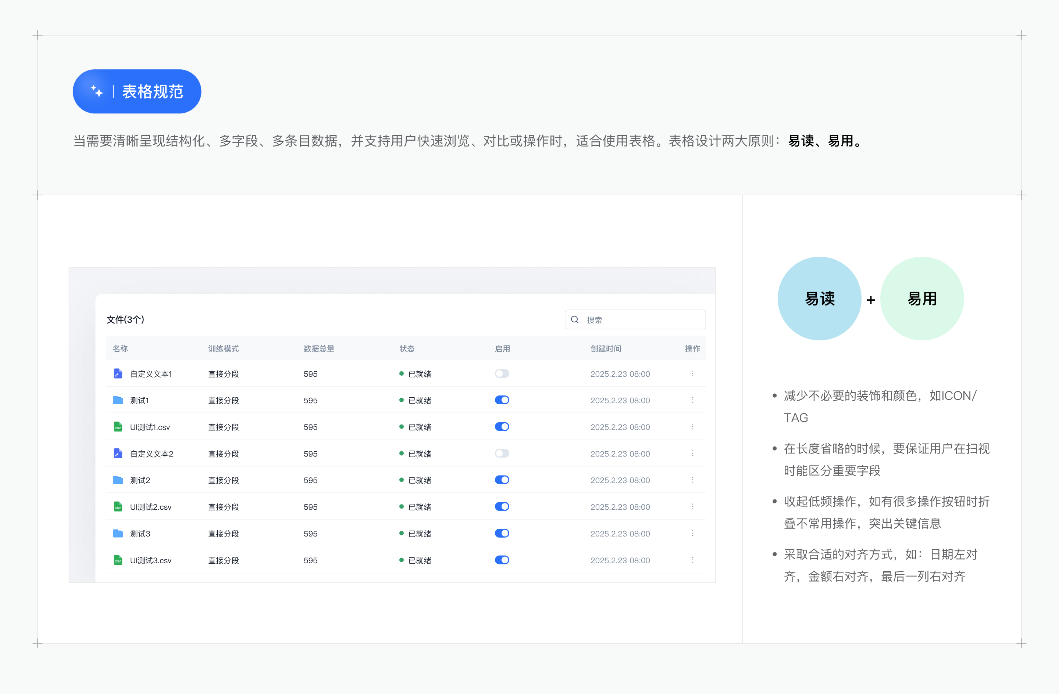
Task: Click 直接分段 in 测试3 row
Action: click(223, 534)
